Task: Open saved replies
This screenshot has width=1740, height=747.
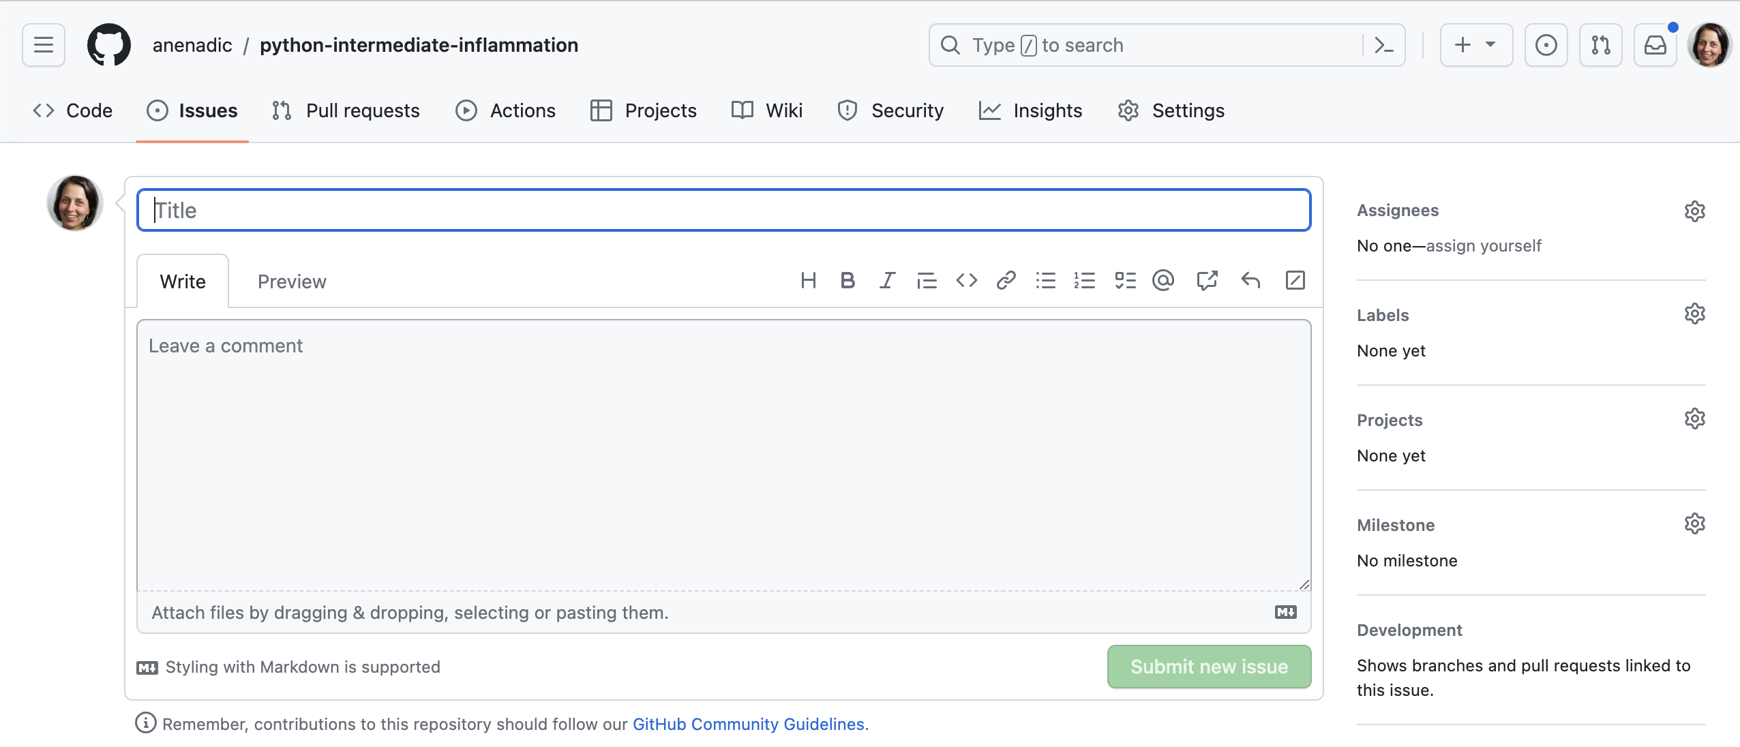Action: [x=1252, y=280]
